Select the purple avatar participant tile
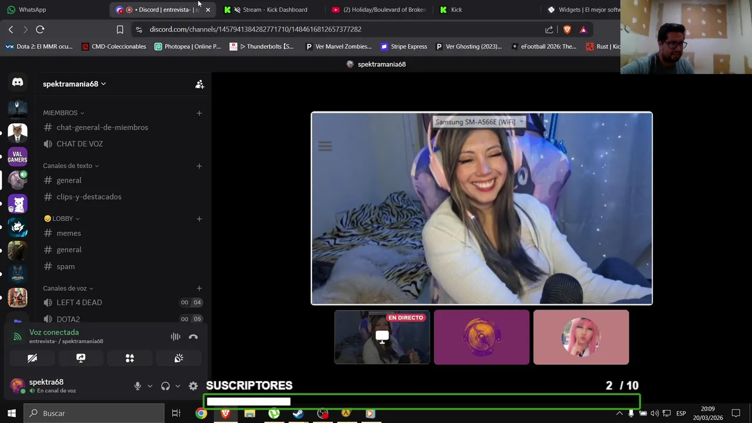Screen dimensions: 752x423 482,337
